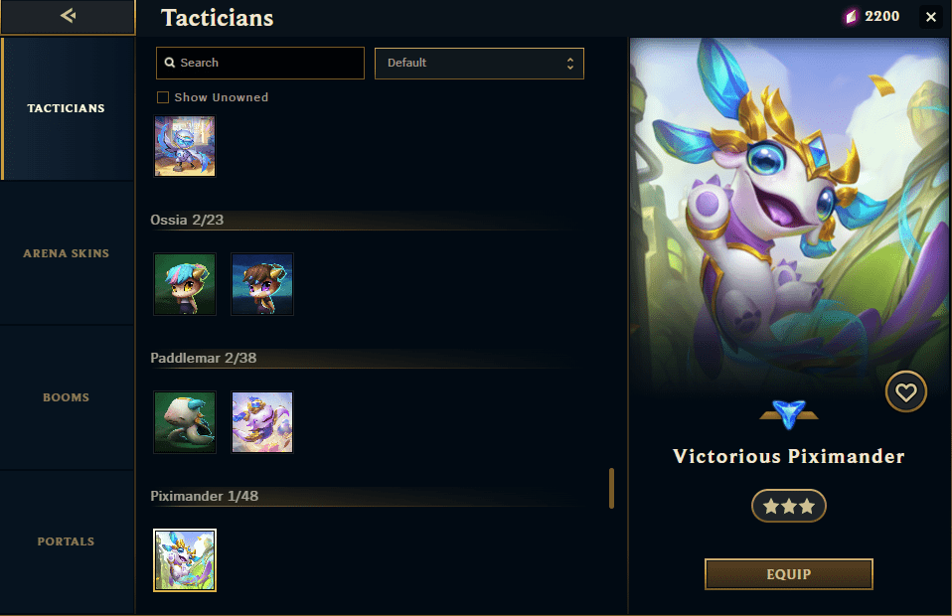Viewport: 952px width, 616px height.
Task: Click the purple currency icon next to 2200
Action: point(852,16)
